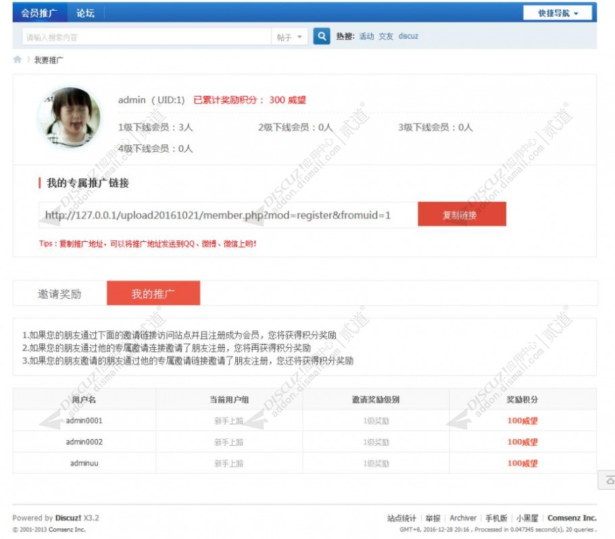The height and width of the screenshot is (539, 615).
Task: Click the home breadcrumb icon
Action: pyautogui.click(x=18, y=60)
